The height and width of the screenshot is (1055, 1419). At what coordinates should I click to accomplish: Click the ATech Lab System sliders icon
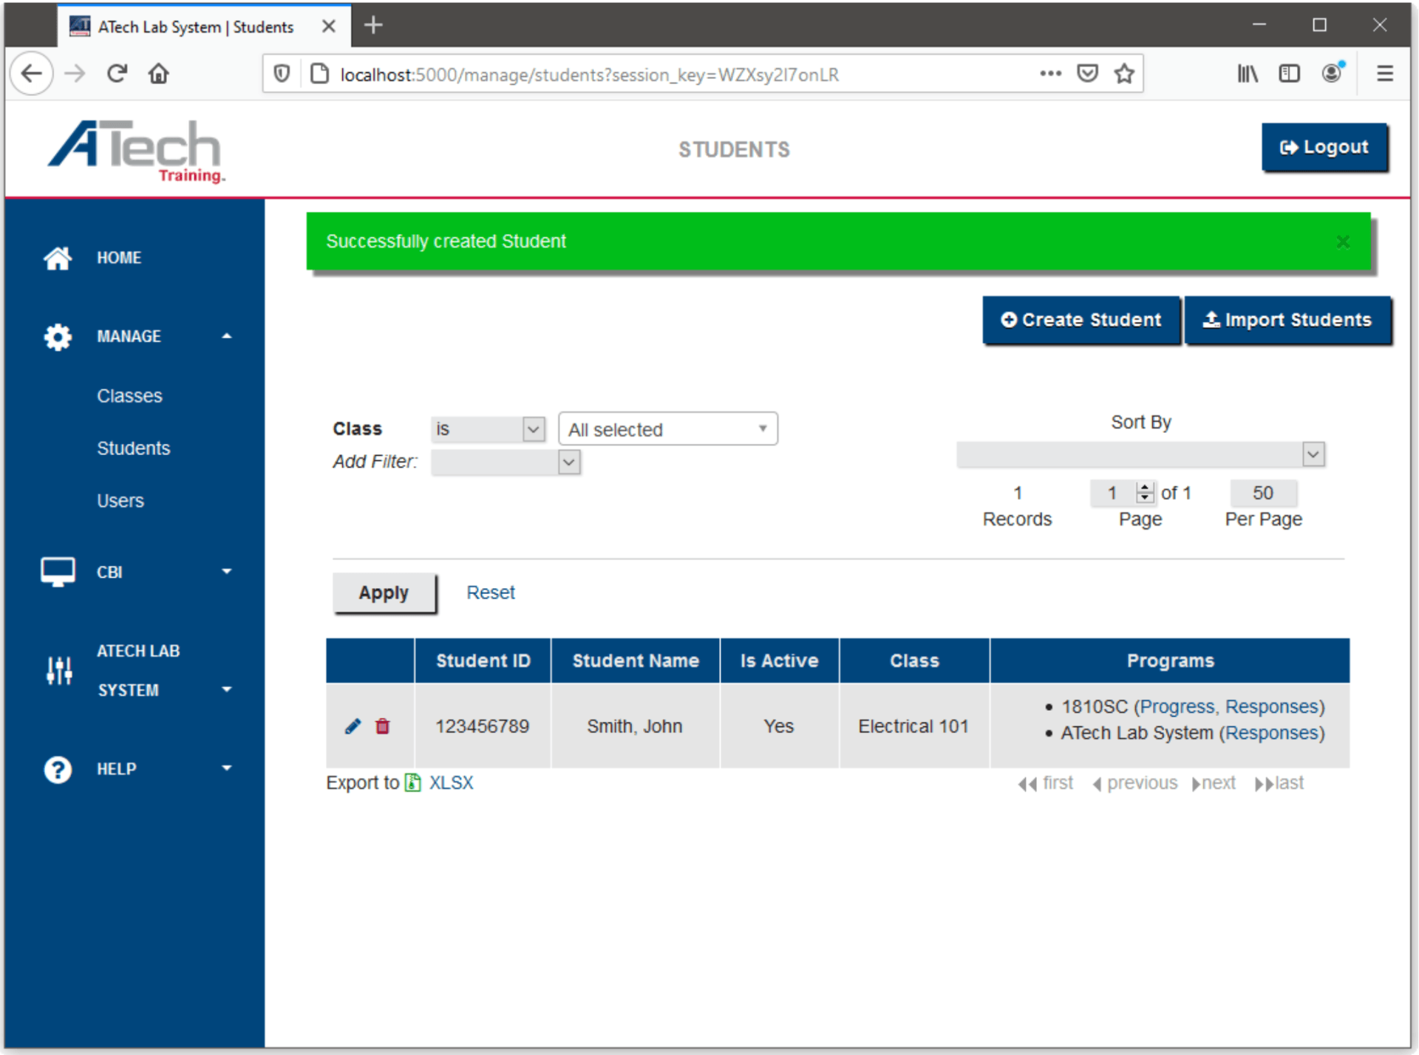59,670
